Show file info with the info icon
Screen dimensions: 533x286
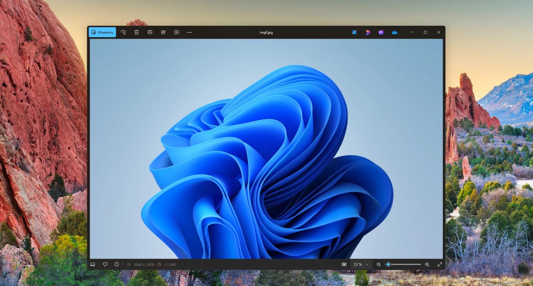click(117, 264)
